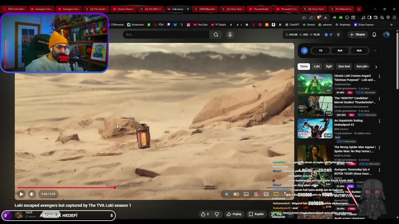Open the Stripe Express bookmark
The height and width of the screenshot is (224, 399).
click(363, 25)
